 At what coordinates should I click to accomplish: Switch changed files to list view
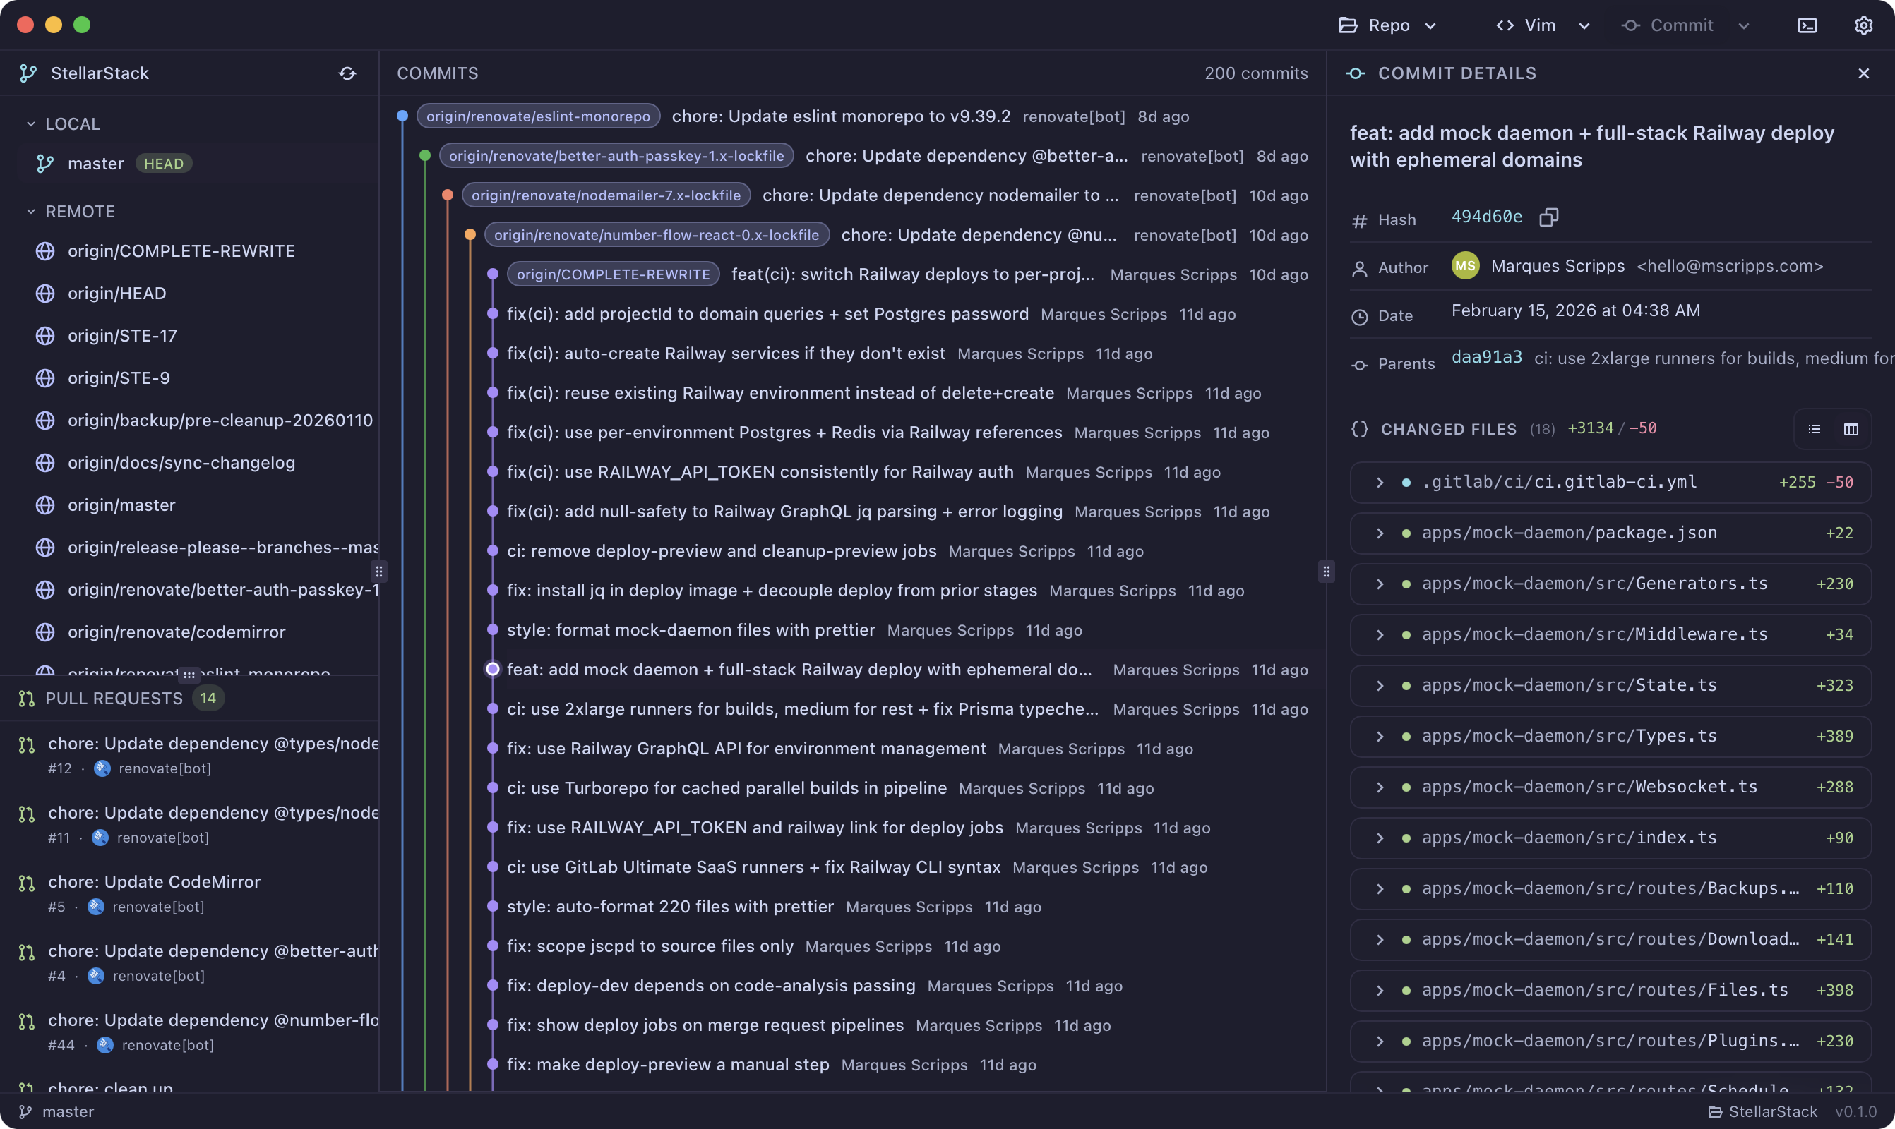click(x=1815, y=429)
